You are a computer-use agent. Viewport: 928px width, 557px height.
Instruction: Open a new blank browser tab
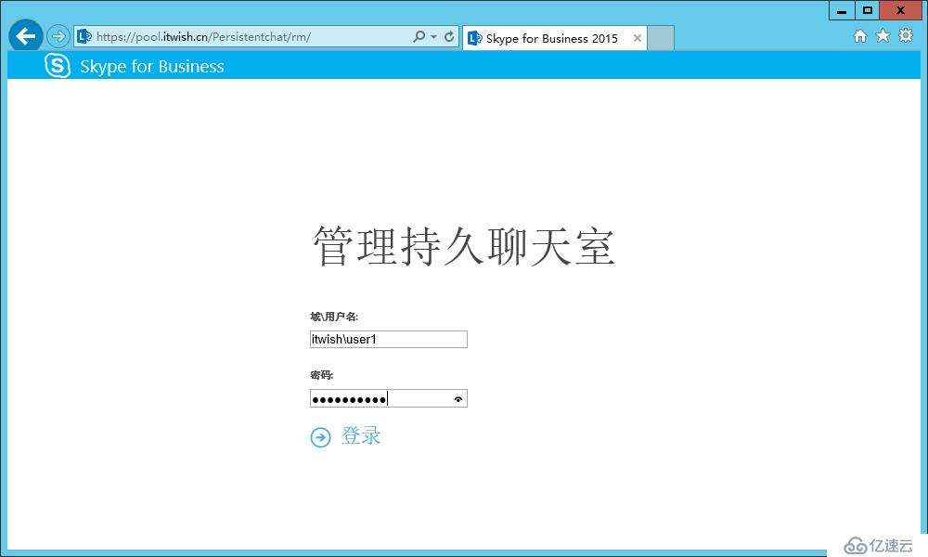pos(661,38)
